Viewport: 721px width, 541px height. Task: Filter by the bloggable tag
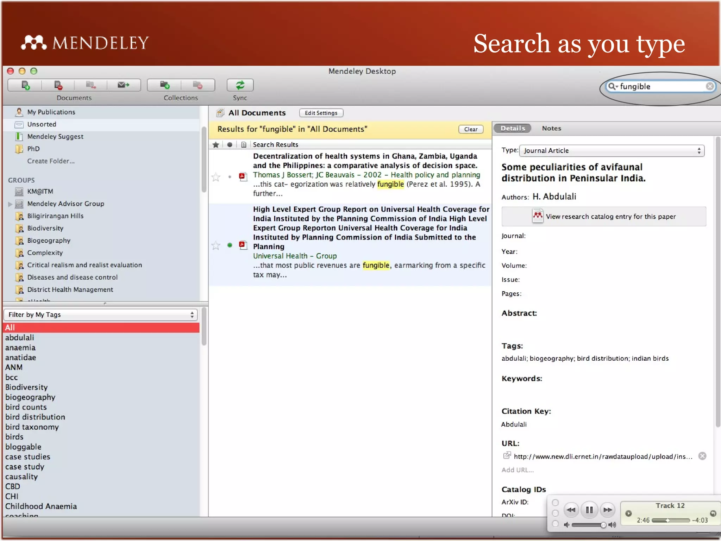[x=23, y=447]
